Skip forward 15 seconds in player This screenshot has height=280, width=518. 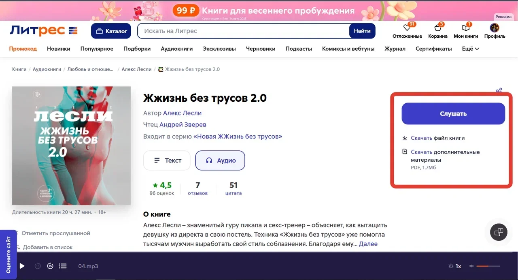click(50, 266)
